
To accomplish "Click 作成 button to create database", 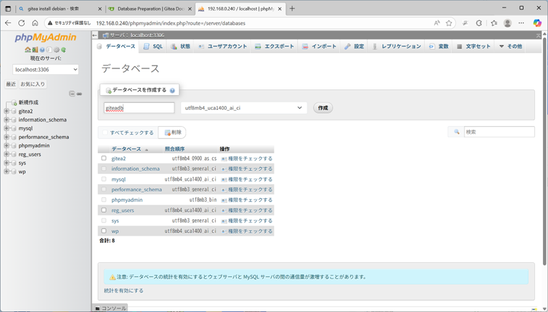I will tap(323, 108).
